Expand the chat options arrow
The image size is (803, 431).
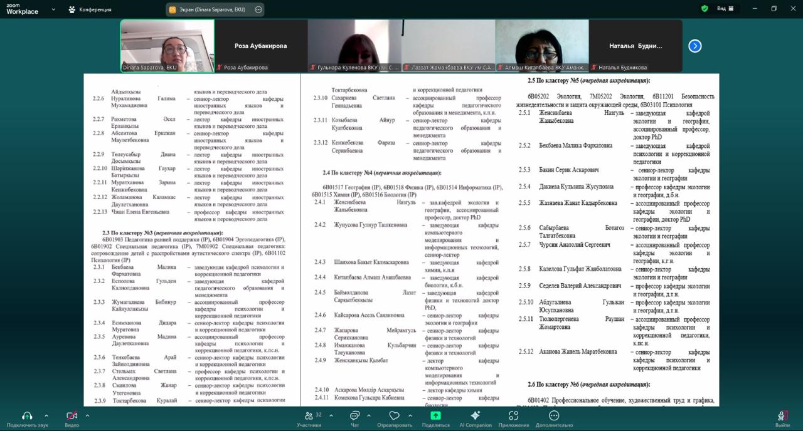(369, 415)
